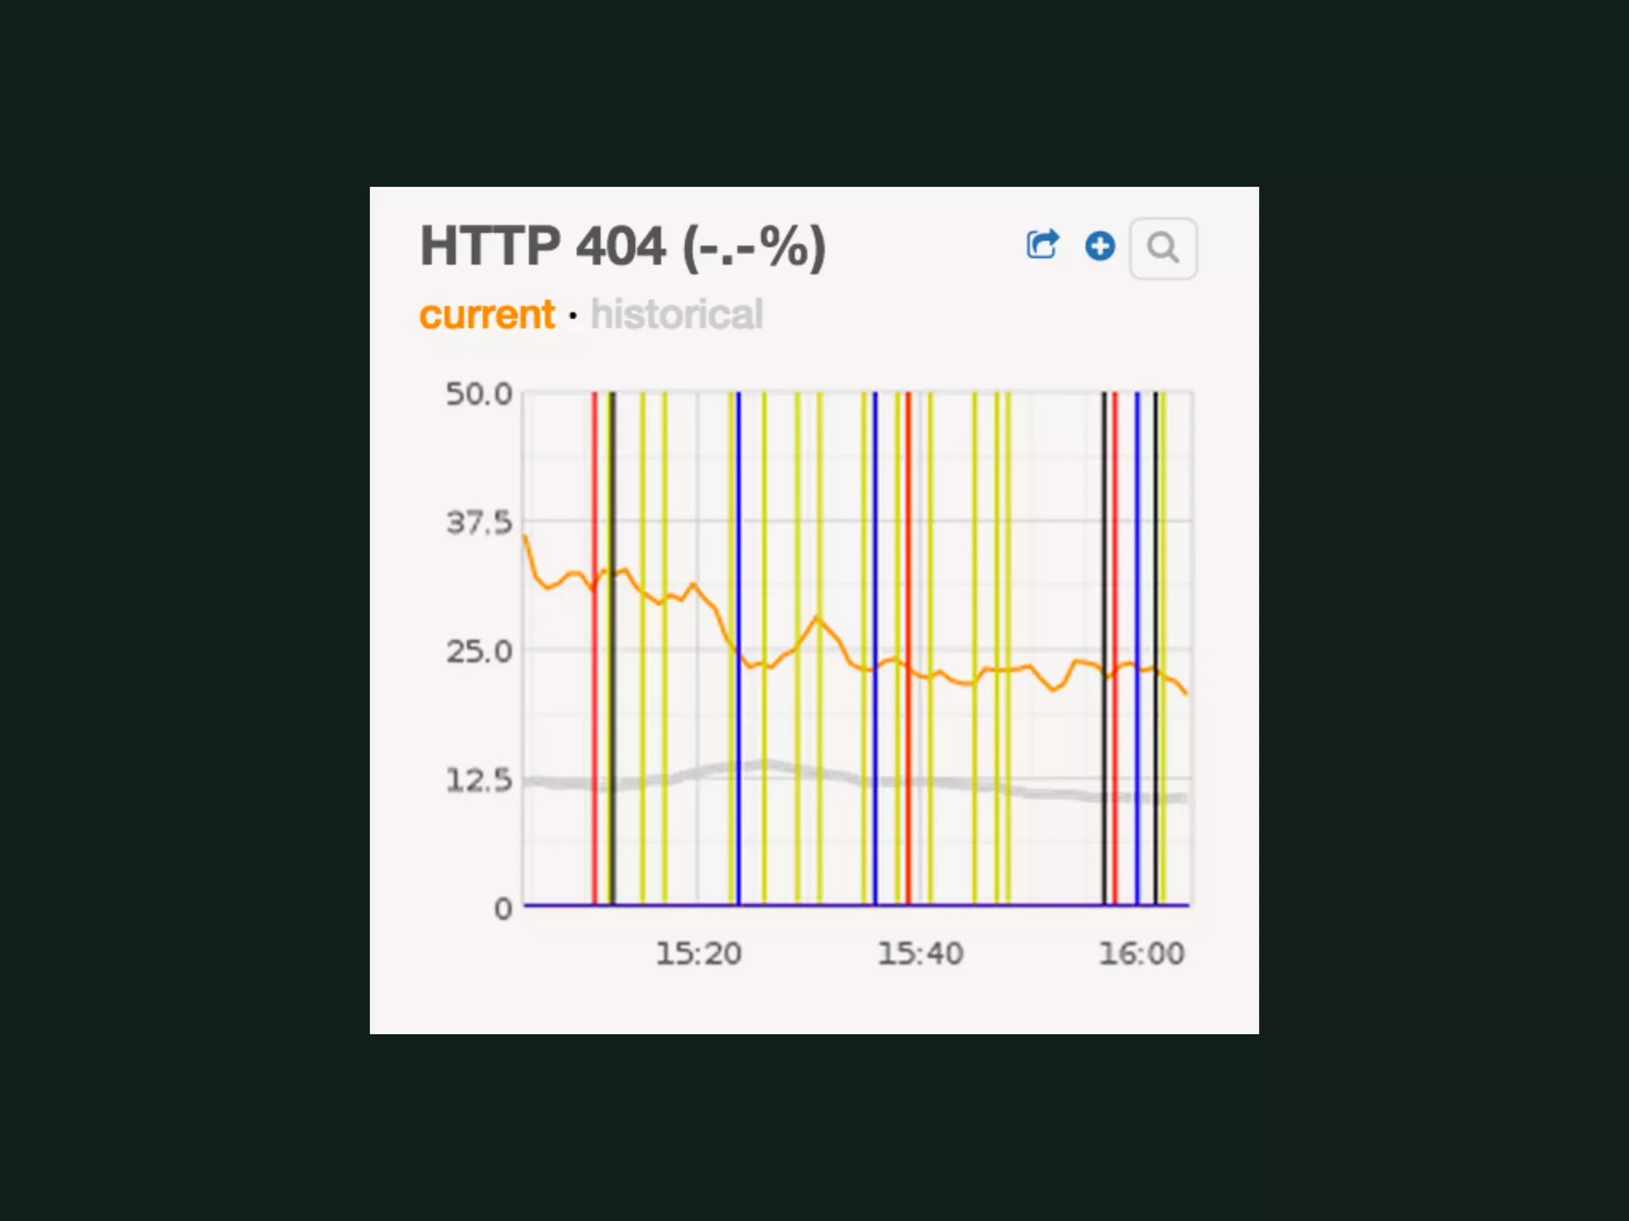Click the leftmost red event marker line

point(594,477)
